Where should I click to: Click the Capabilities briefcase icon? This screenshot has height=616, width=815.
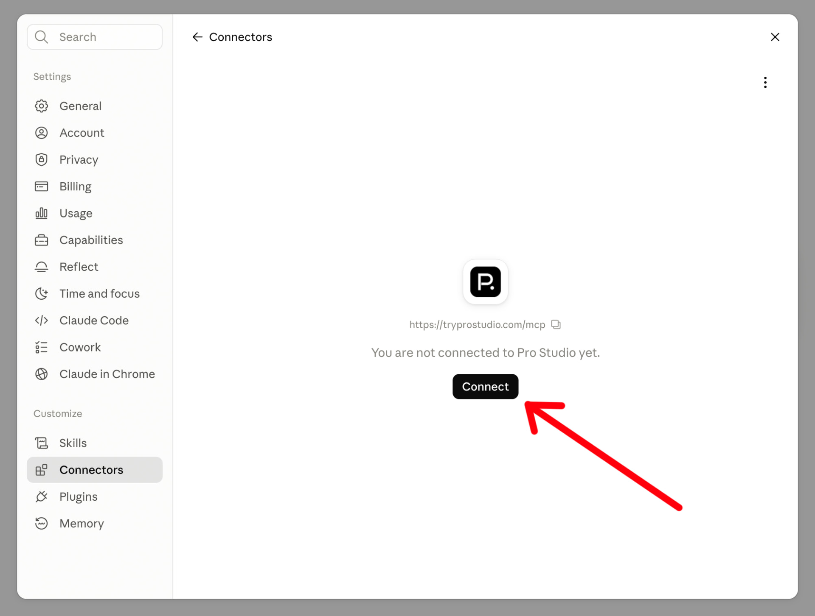point(41,240)
